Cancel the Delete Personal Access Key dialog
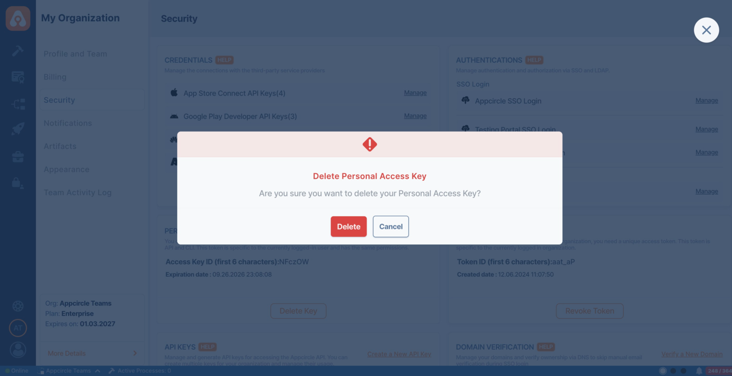 (390, 227)
